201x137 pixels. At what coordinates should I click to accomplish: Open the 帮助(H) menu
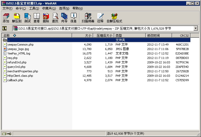(x=78, y=8)
